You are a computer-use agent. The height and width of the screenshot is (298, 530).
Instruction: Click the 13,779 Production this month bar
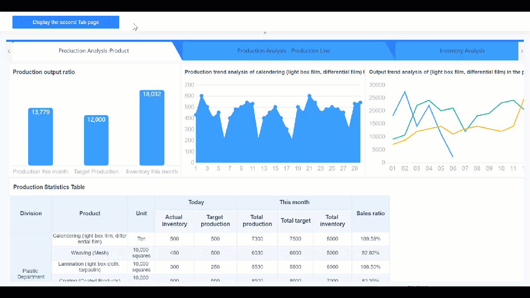pos(40,137)
